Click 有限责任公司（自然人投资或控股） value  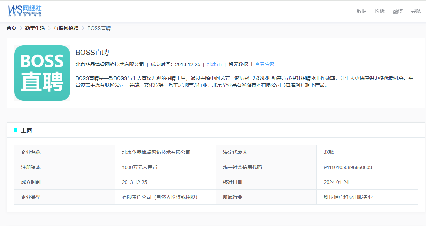[160, 197]
